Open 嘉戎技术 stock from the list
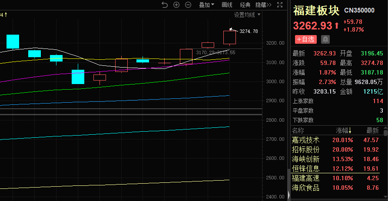388x201 pixels. click(305, 140)
